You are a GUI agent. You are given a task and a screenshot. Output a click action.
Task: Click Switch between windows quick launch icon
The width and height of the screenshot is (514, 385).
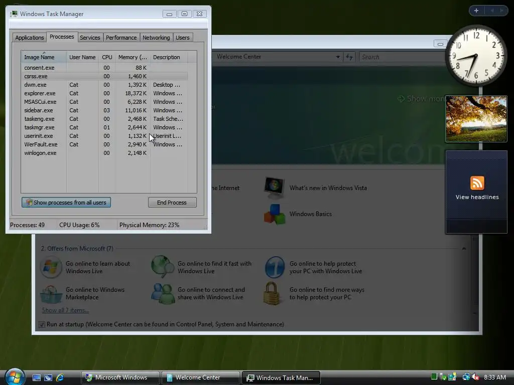48,377
